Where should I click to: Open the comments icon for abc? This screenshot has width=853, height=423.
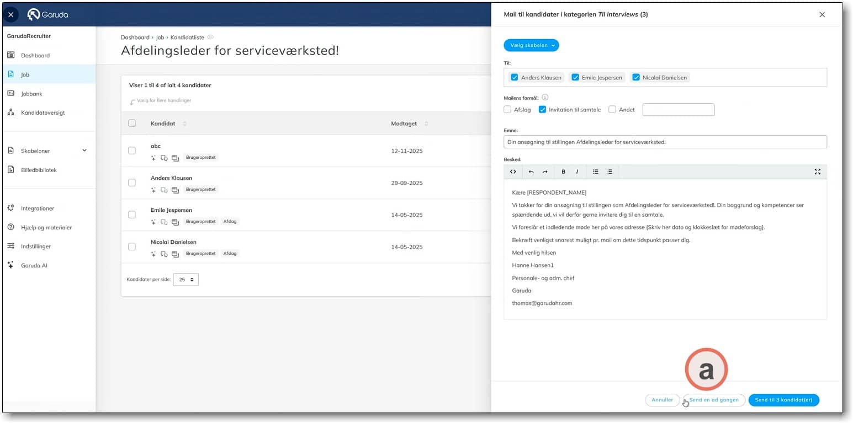pos(164,158)
